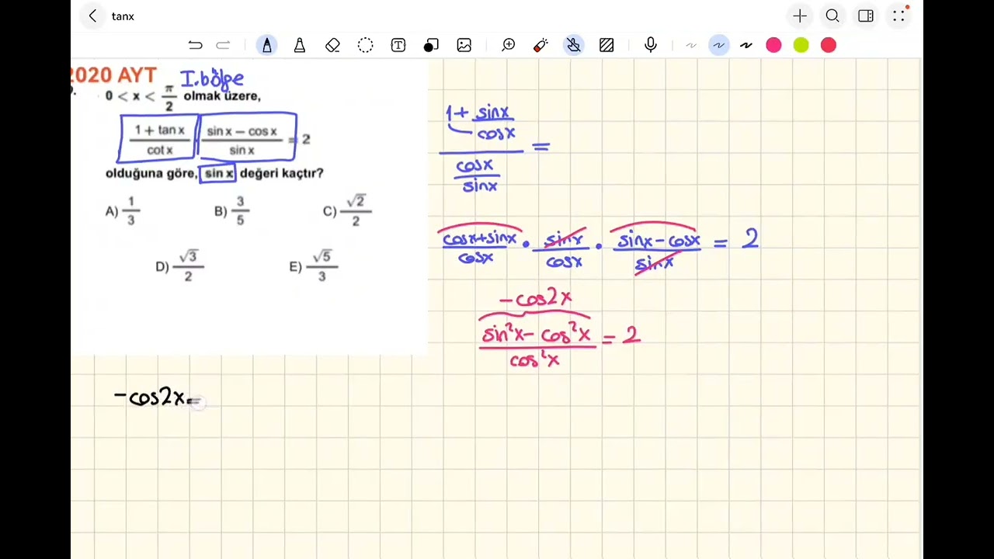Click the note title 'tanx'
The height and width of the screenshot is (559, 994).
(123, 16)
